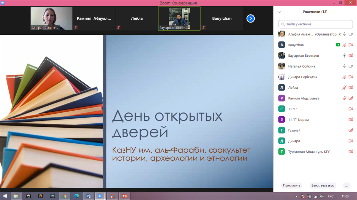Viewport: 357px width, 200px height.
Task: Select Бауыржан Бесетаев's video thumbnail
Action: tap(179, 18)
